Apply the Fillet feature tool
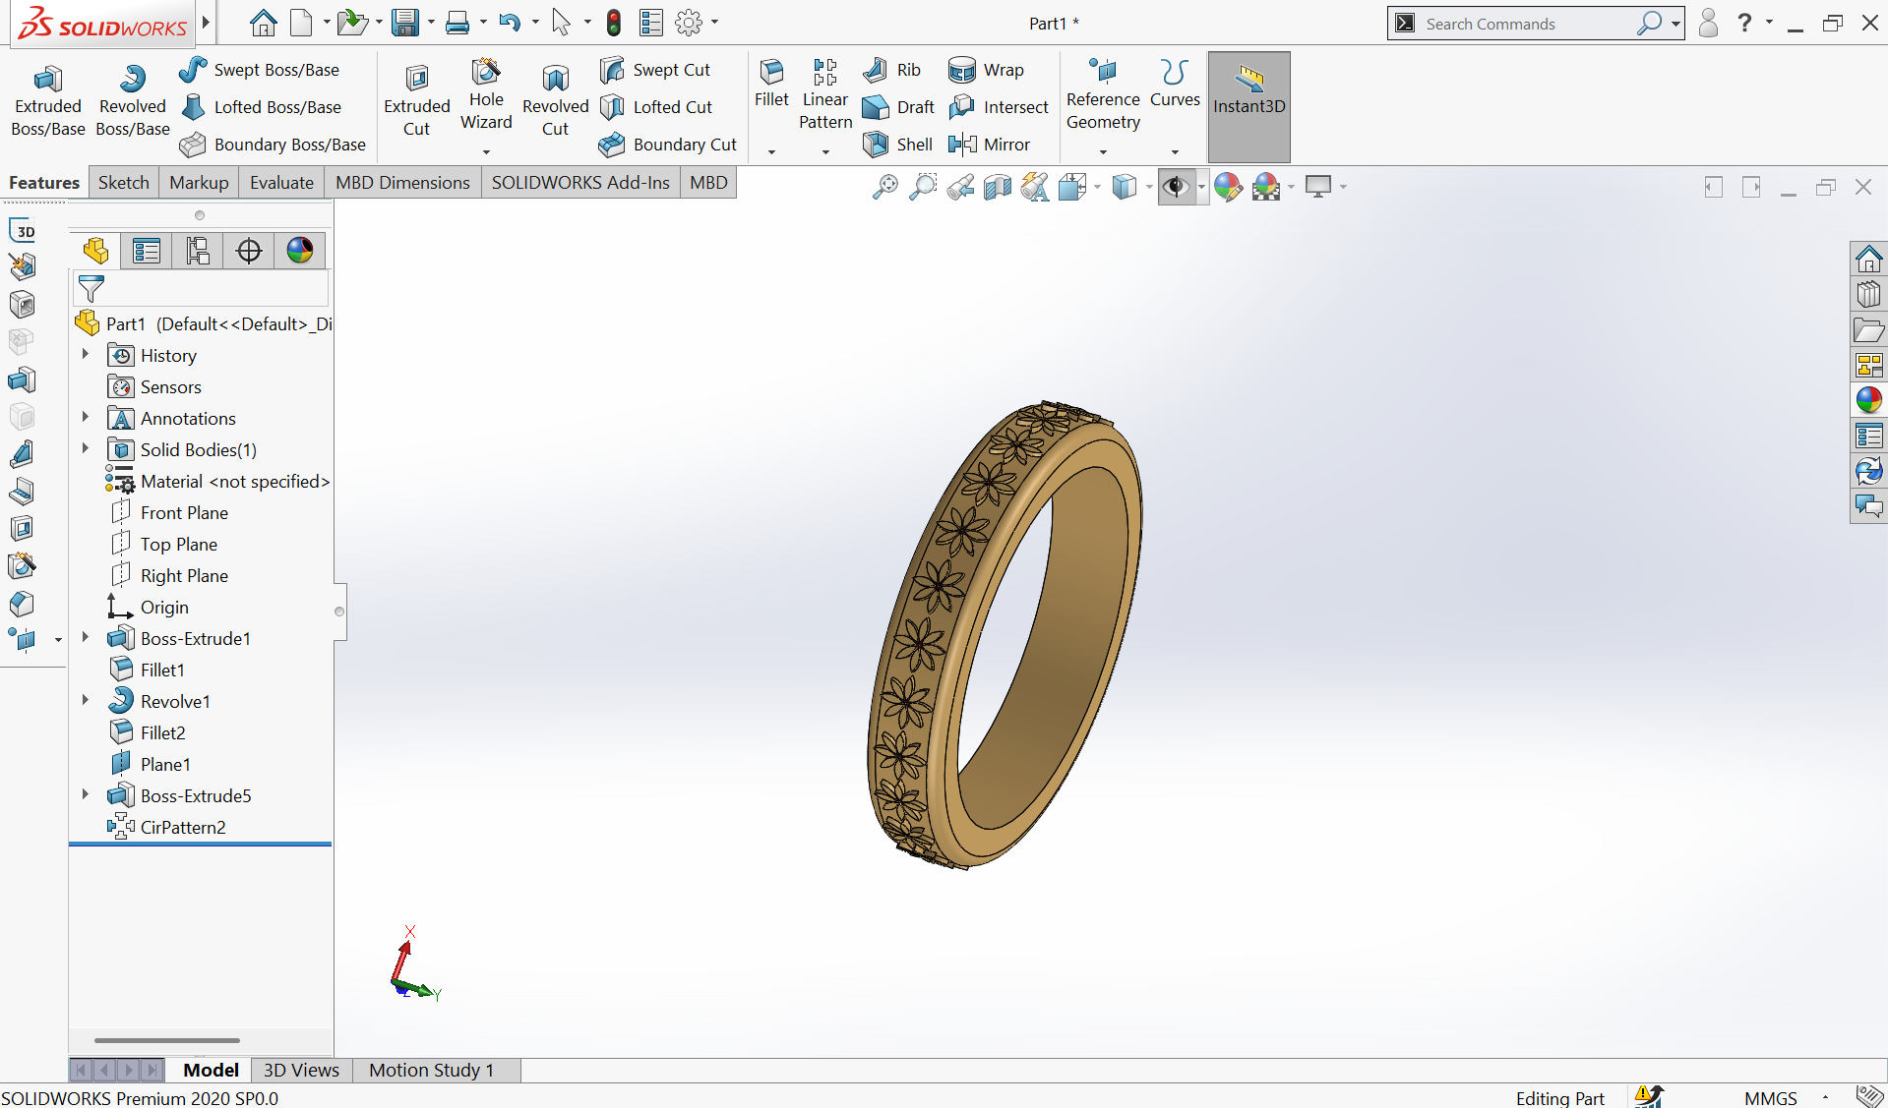 coord(771,84)
